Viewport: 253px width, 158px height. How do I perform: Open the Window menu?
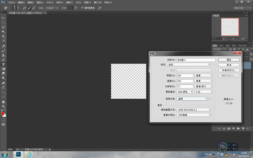(x=98, y=3)
